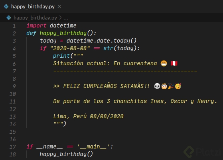Click the '__main__' string on line 17
This screenshot has width=223, height=160.
(x=93, y=147)
